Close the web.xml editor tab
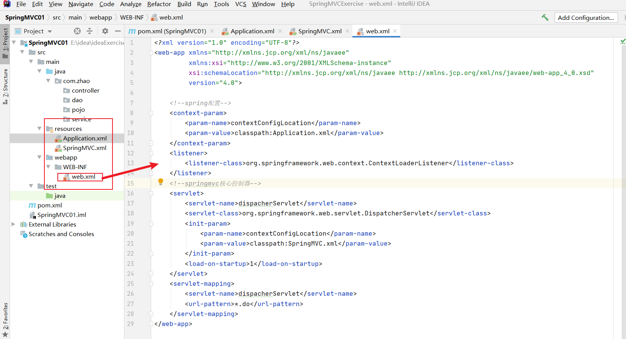 coord(395,31)
